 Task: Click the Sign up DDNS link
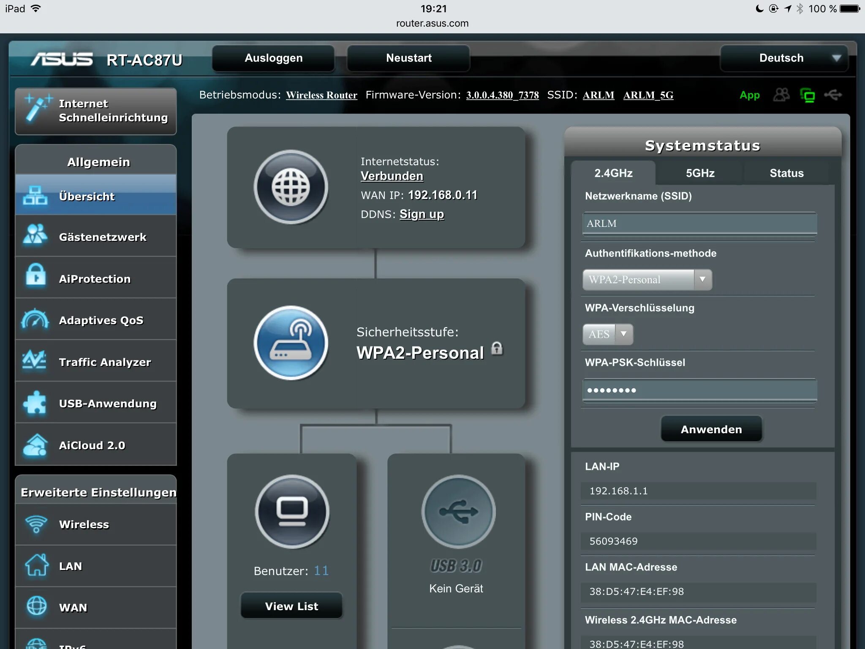coord(422,214)
